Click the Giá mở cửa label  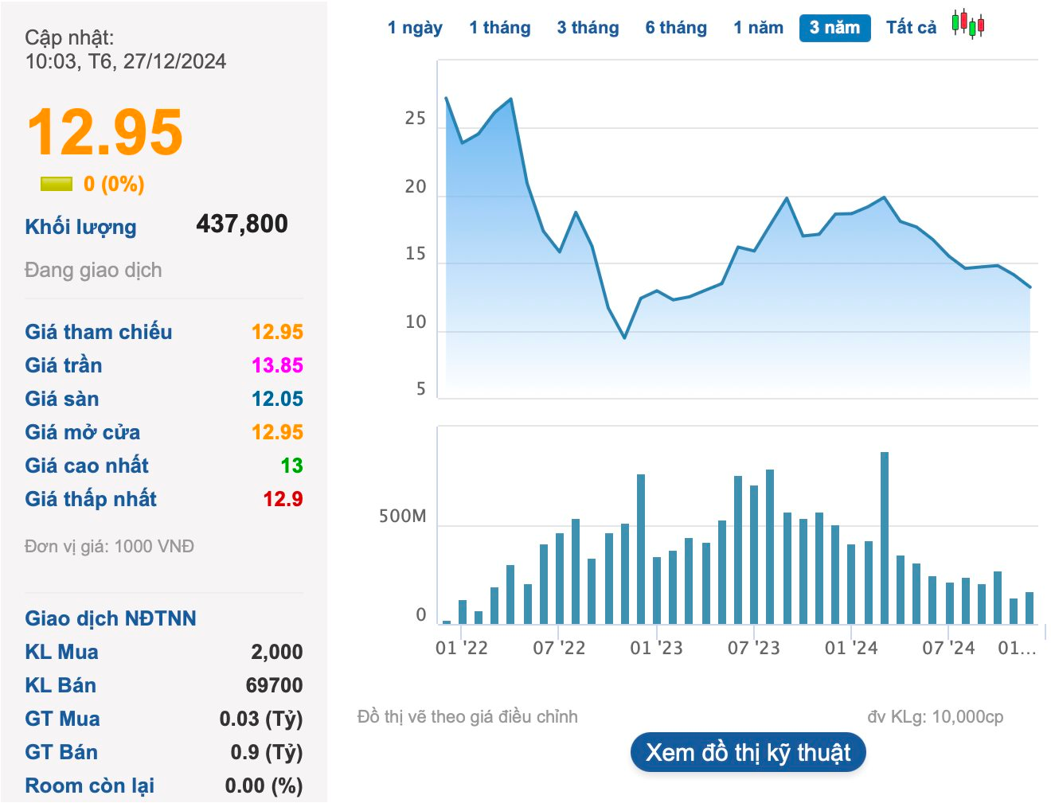[82, 431]
